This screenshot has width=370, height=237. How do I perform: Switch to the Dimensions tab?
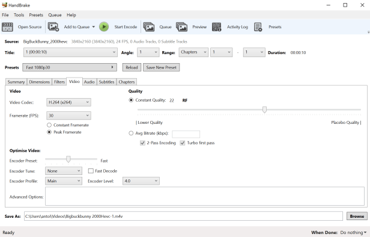(40, 82)
